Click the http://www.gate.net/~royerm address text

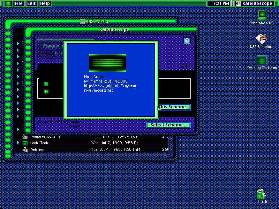click(110, 86)
